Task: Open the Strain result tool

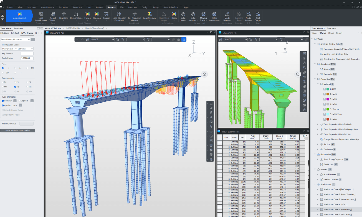Action: coord(174,16)
